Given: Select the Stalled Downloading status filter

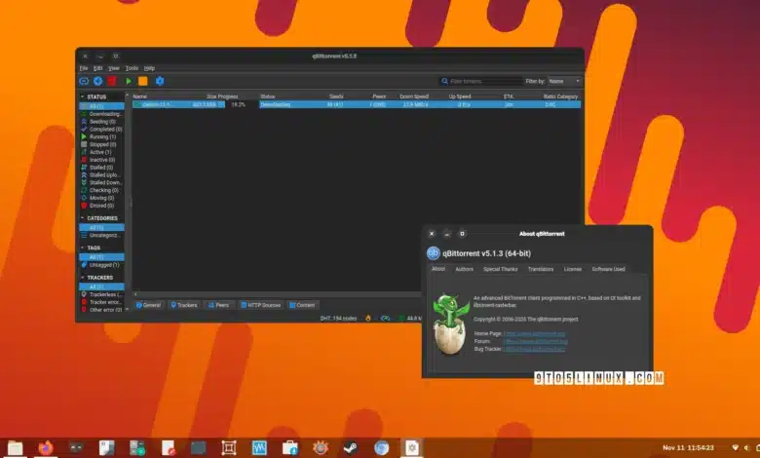Looking at the screenshot, I should coord(101,183).
